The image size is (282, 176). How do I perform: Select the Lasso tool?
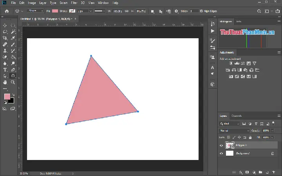[x=5, y=32]
